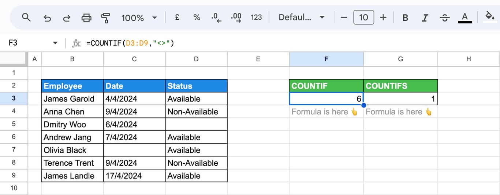
Task: Open the name box dropdown arrow
Action: [x=55, y=43]
